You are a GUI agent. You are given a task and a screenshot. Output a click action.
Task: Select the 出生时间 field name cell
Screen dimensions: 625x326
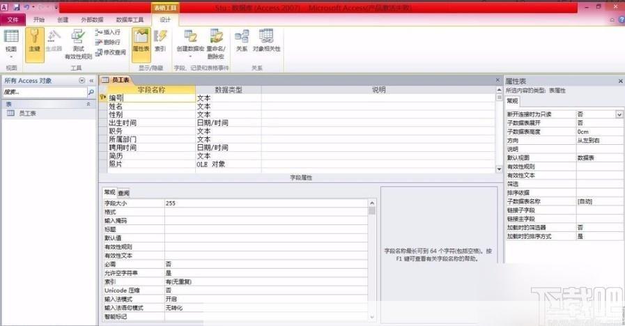coord(151,123)
